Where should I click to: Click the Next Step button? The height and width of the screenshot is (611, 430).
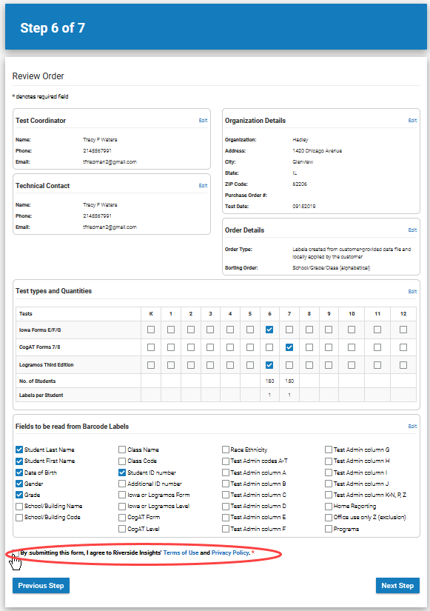point(397,585)
